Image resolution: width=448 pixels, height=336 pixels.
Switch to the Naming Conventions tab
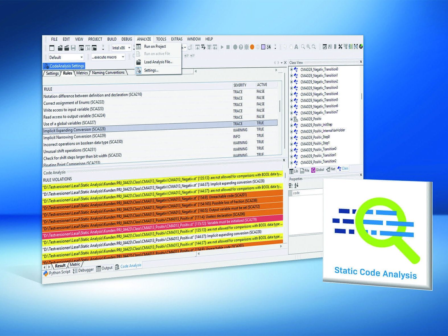(108, 73)
